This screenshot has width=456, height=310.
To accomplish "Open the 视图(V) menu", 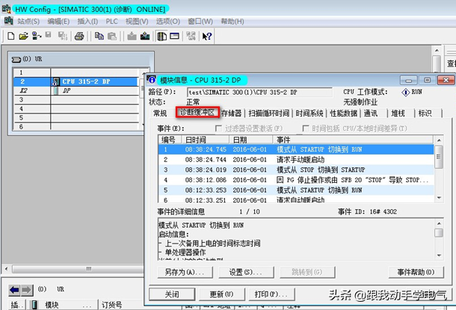I will coord(137,21).
